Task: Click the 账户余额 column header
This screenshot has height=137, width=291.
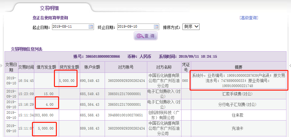Action: pos(92,67)
